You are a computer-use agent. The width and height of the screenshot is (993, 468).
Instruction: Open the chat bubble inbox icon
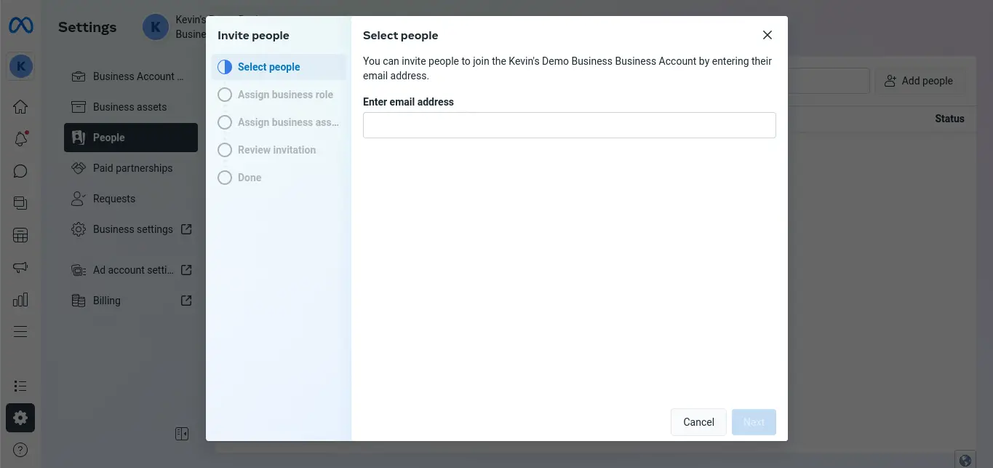[x=20, y=171]
